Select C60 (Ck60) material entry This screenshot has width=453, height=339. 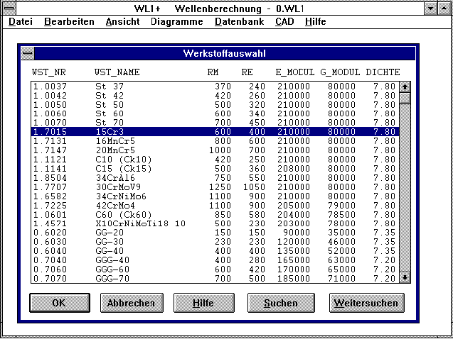tap(213, 213)
